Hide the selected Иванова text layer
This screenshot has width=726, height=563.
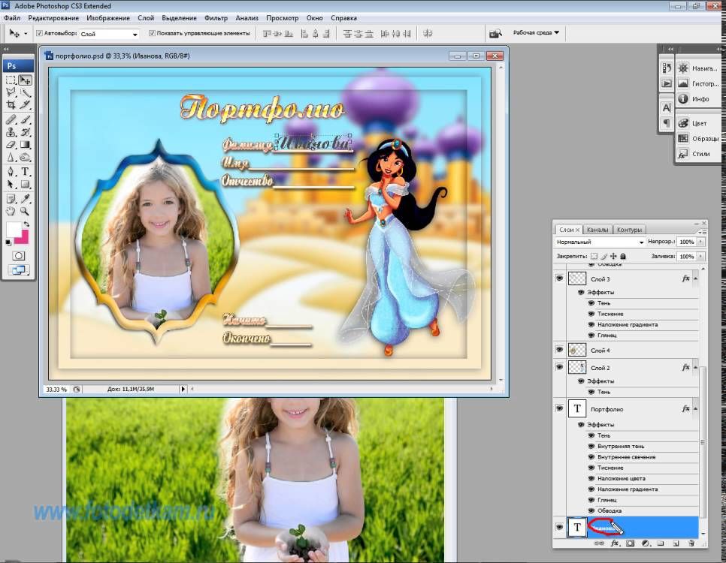coord(559,527)
